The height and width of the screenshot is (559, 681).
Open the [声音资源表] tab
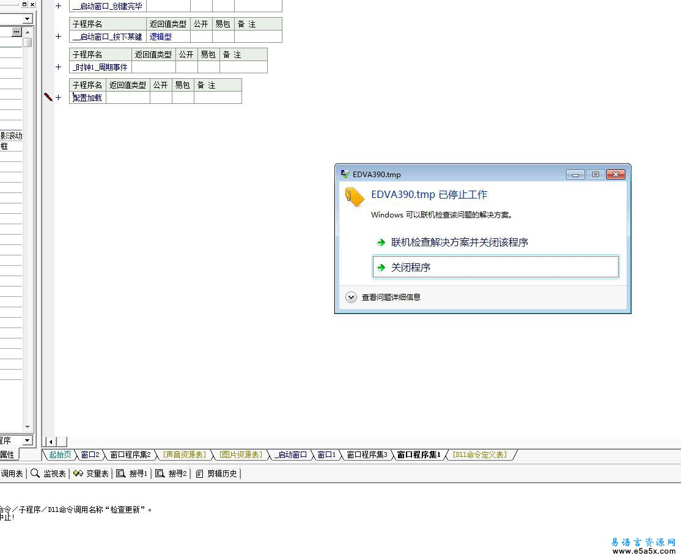(x=185, y=455)
